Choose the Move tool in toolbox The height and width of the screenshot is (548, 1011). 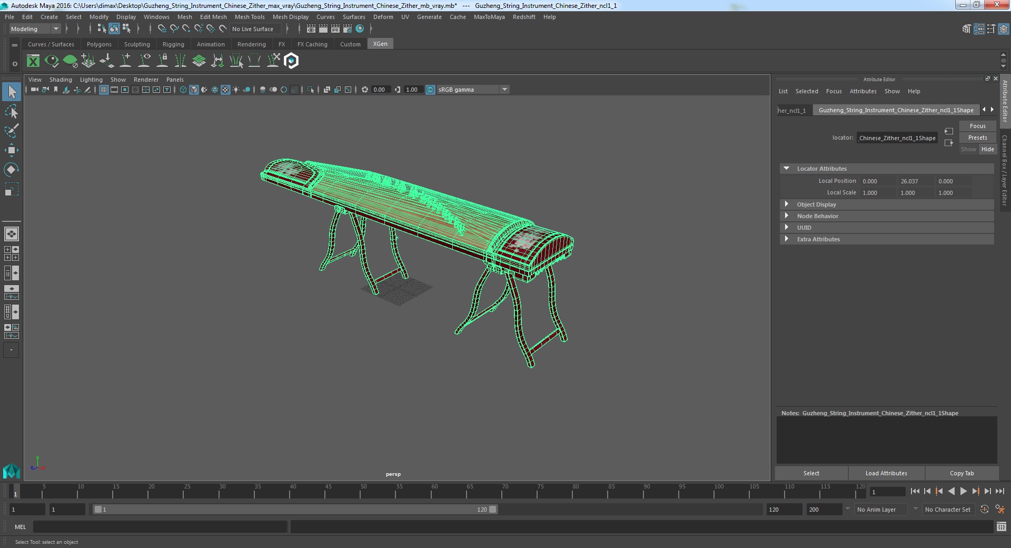(12, 150)
